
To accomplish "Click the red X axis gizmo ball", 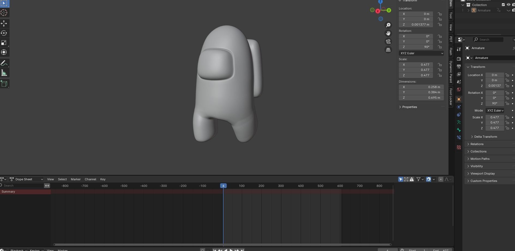I will click(378, 11).
